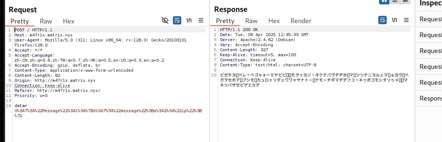Switch Response view to Hex tab
442x142 pixels.
[x=274, y=21]
